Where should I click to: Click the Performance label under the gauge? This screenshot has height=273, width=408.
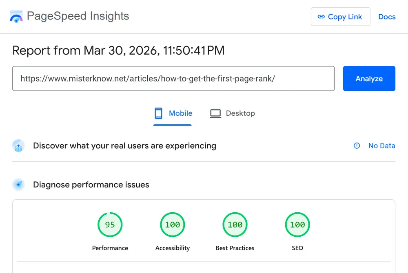tap(110, 248)
